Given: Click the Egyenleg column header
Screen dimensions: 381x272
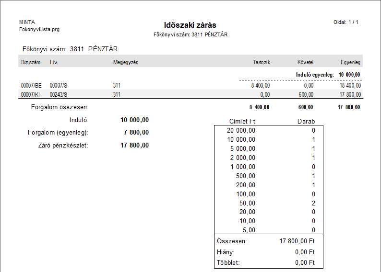Looking at the screenshot, I should pos(350,62).
